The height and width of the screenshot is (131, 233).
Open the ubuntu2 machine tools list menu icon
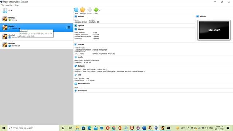tap(68, 28)
